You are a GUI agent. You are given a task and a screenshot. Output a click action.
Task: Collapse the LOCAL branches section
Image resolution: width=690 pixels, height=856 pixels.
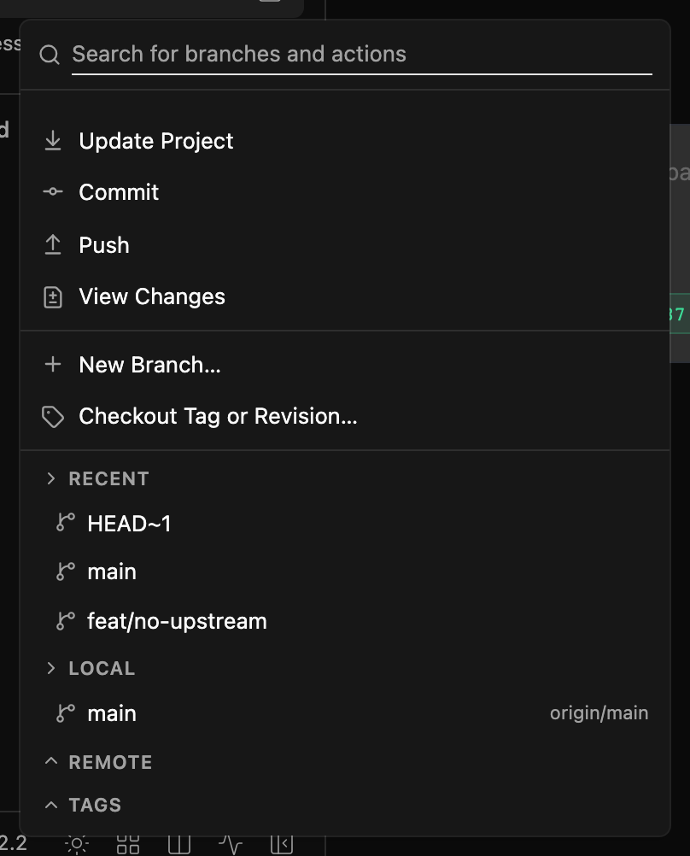click(50, 668)
